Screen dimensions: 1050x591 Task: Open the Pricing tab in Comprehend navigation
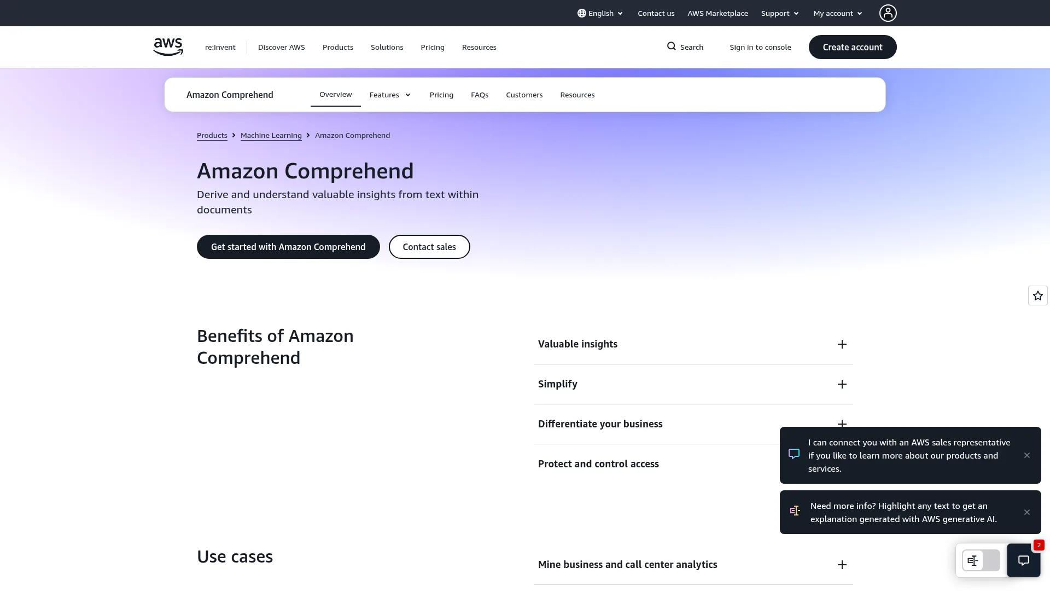tap(441, 95)
